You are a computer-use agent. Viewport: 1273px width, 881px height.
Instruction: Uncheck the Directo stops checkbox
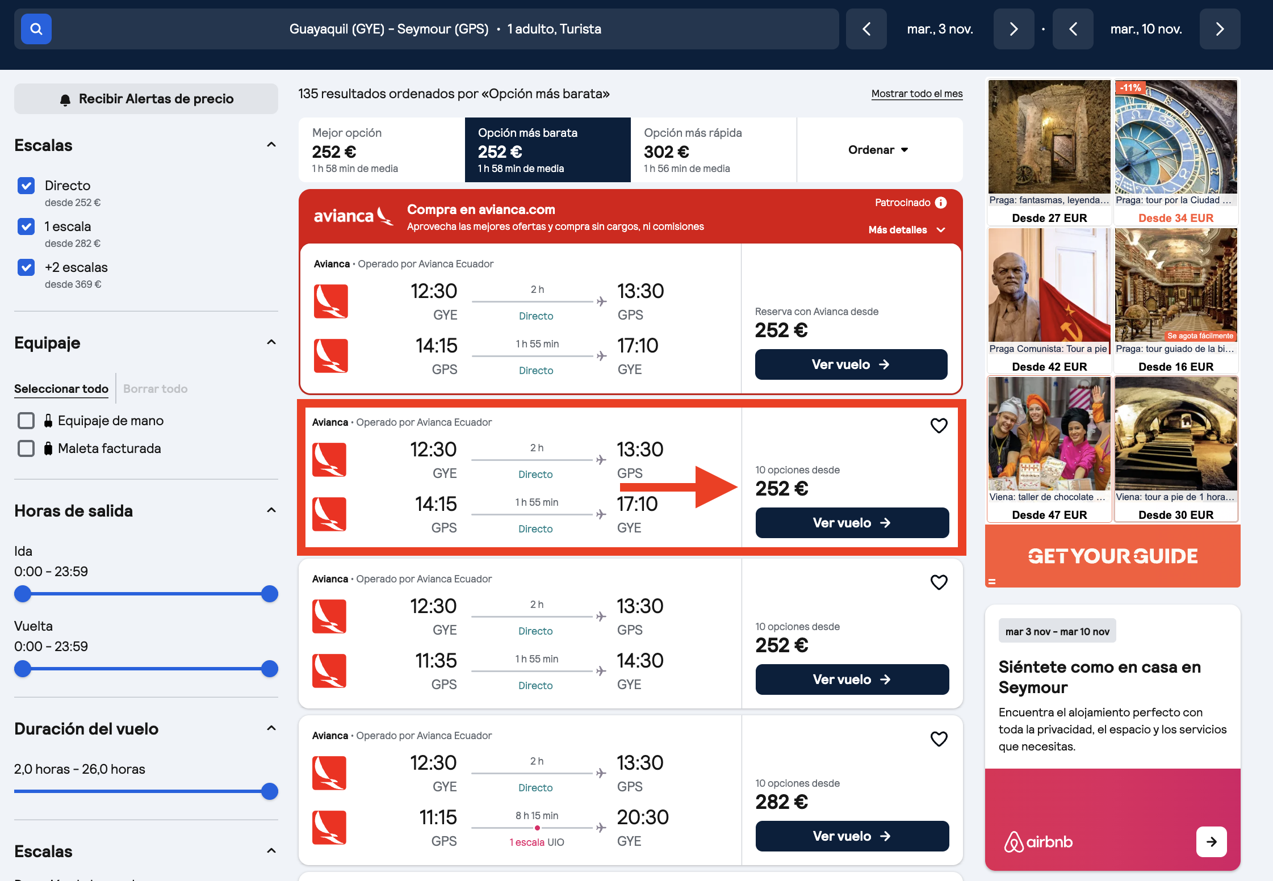[x=26, y=186]
